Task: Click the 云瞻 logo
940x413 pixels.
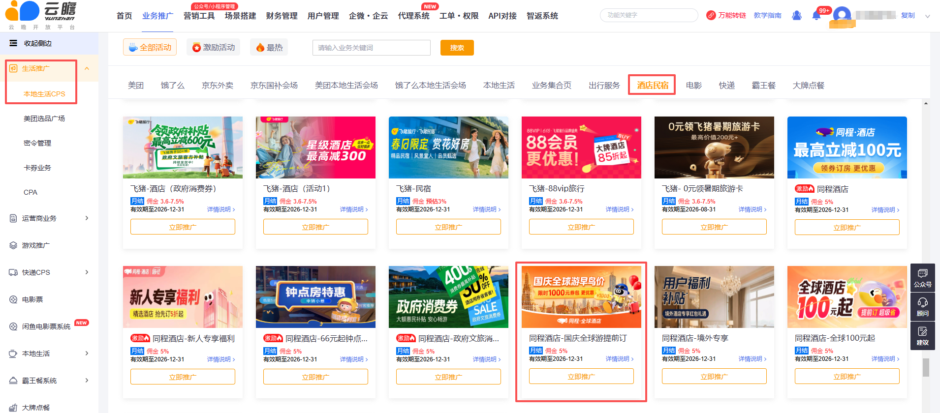Action: click(42, 15)
